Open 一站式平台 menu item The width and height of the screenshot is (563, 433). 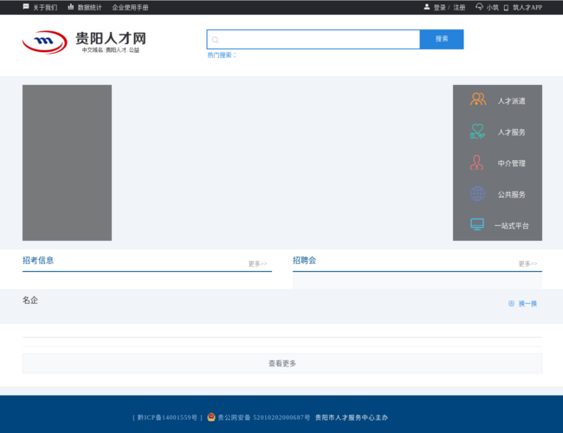(x=511, y=226)
